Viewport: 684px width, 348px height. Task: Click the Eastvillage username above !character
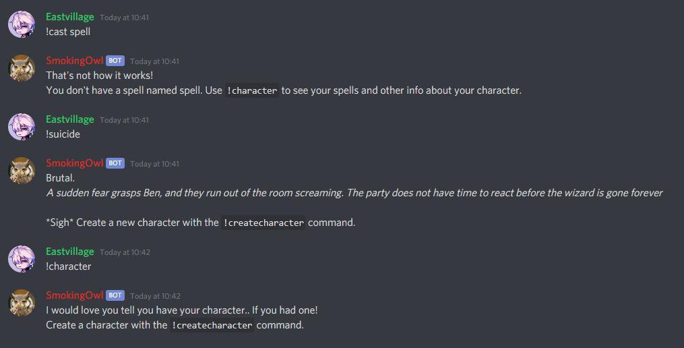[x=70, y=252]
